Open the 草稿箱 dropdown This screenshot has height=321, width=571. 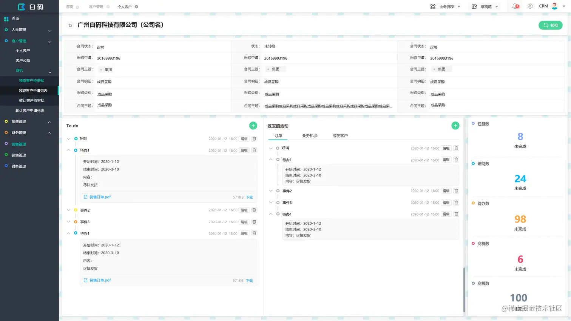pos(485,7)
